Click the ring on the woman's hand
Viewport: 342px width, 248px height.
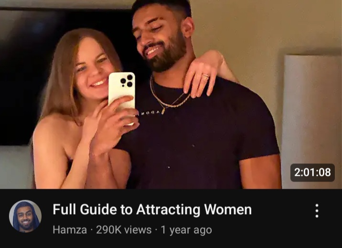tap(205, 76)
